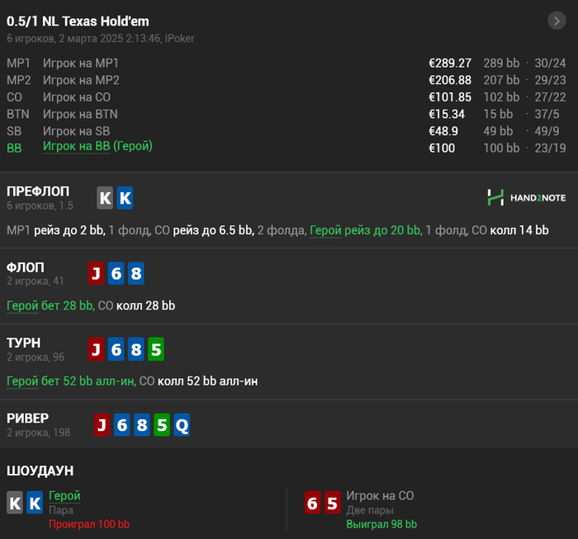Click the green 5 card on the turn
This screenshot has width=578, height=539.
156,349
